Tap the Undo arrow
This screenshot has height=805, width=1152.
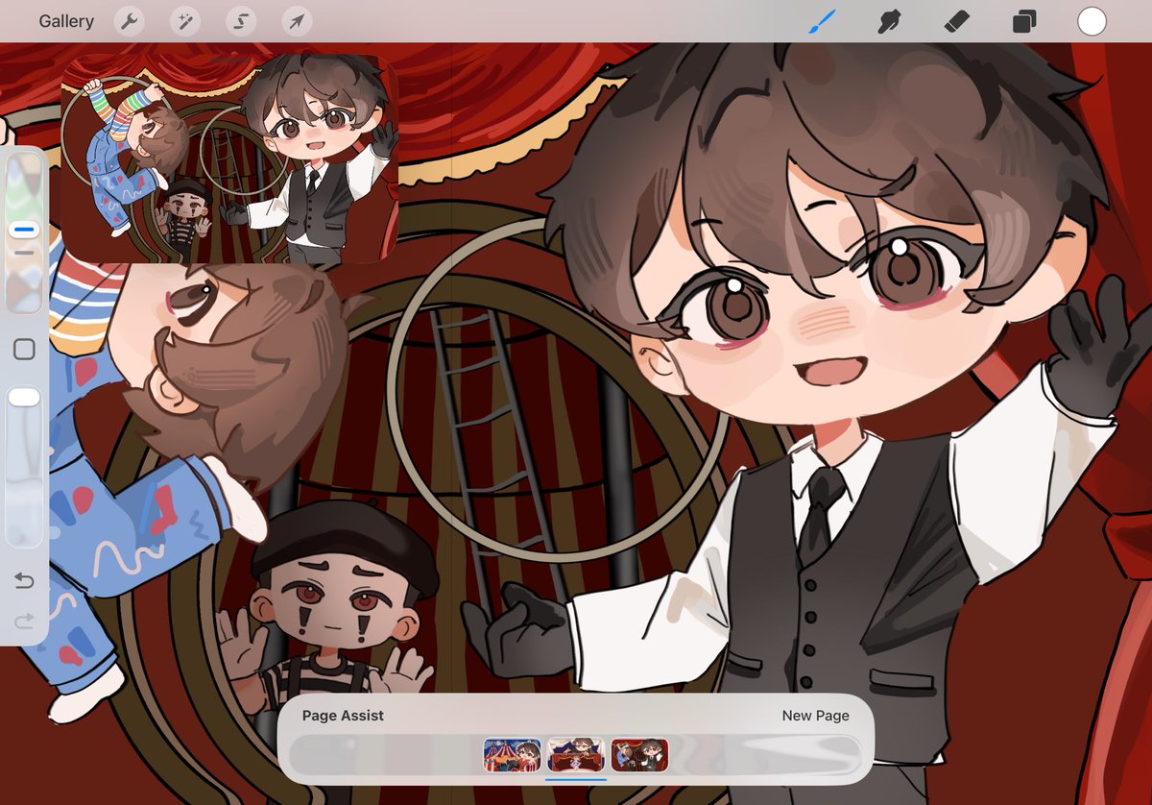tap(24, 580)
